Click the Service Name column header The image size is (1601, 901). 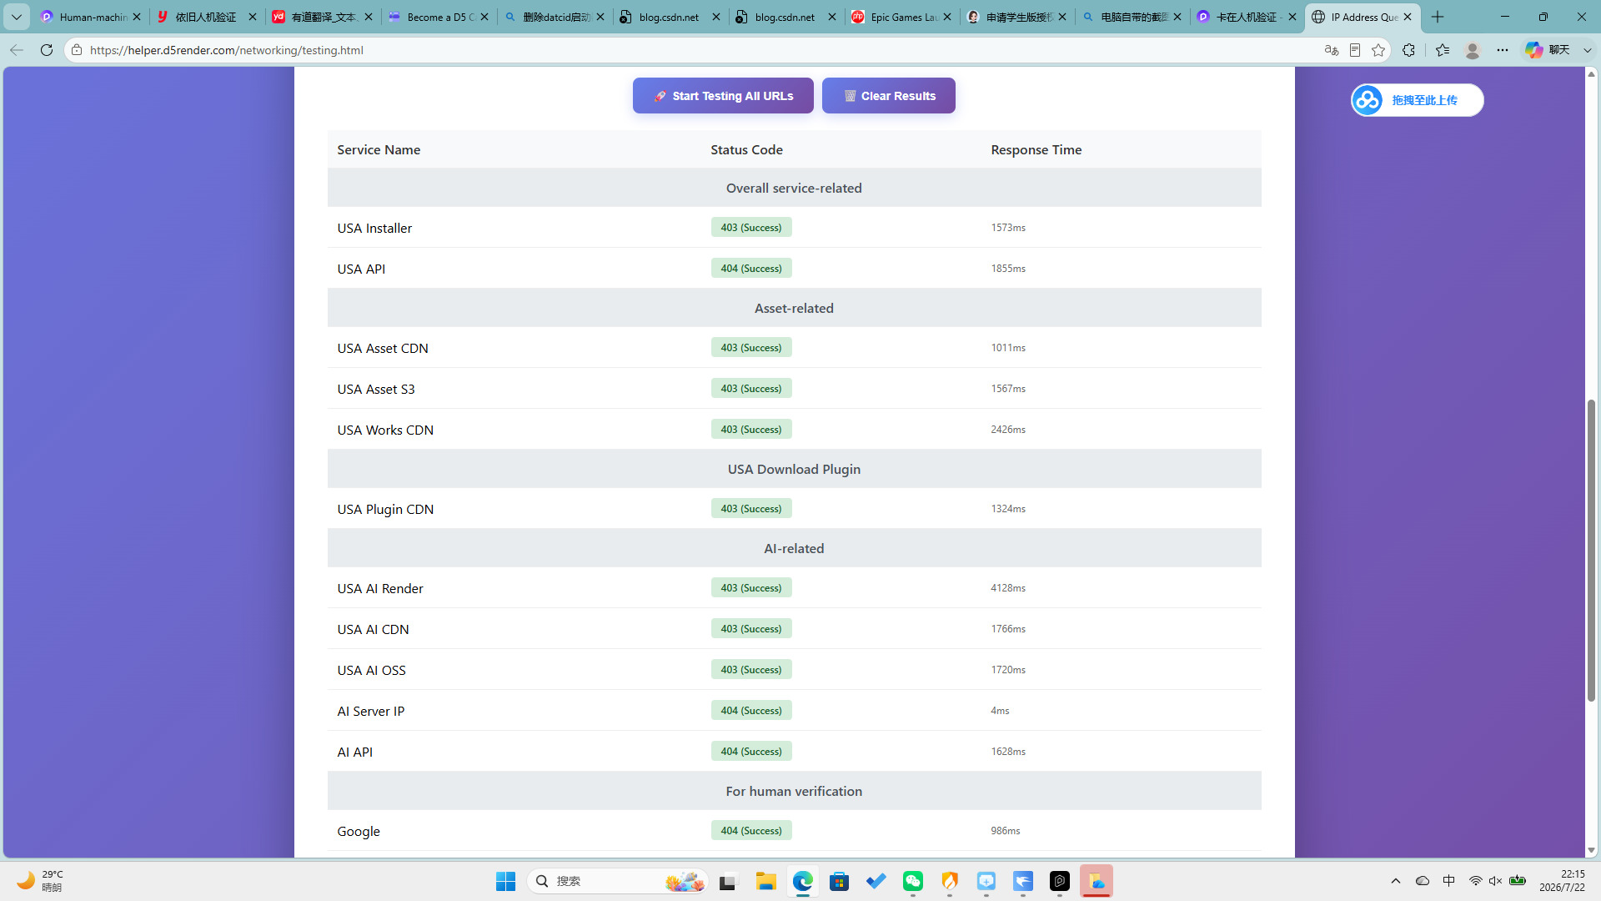pyautogui.click(x=379, y=150)
